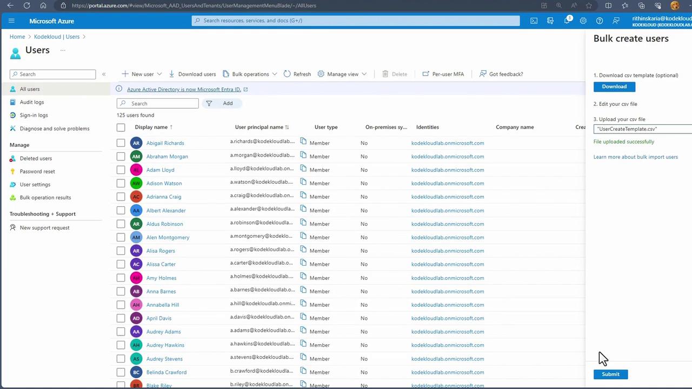Open Cloud Shell from the top bar

[534, 21]
